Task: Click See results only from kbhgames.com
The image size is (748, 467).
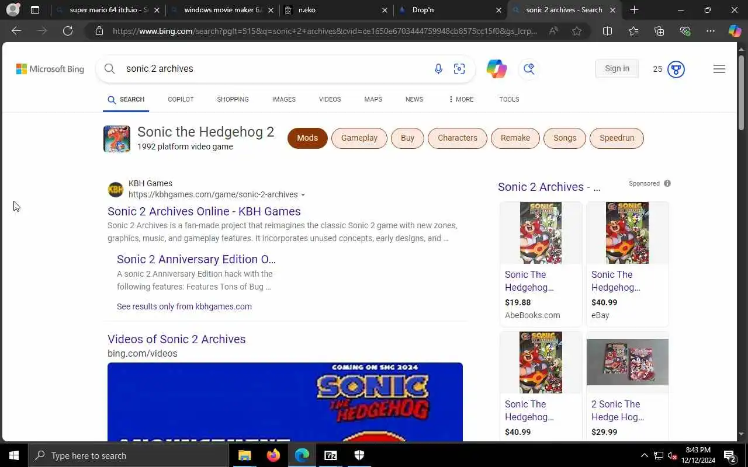Action: (184, 306)
